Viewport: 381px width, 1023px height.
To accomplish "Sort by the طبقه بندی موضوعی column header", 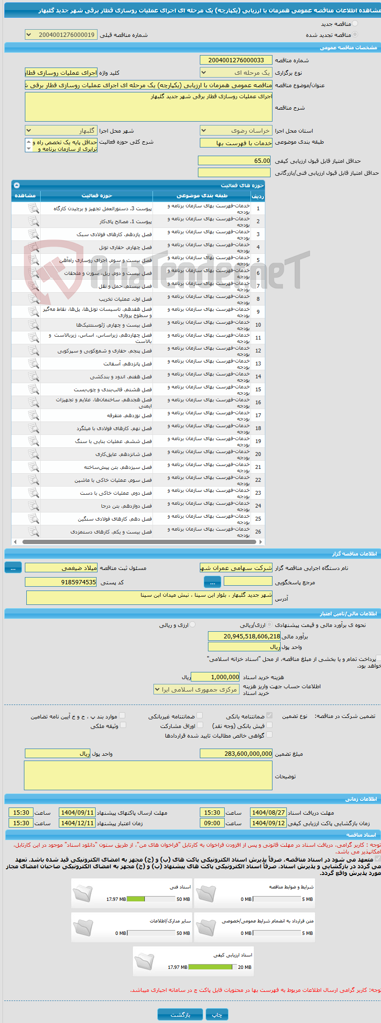I will pos(202,195).
